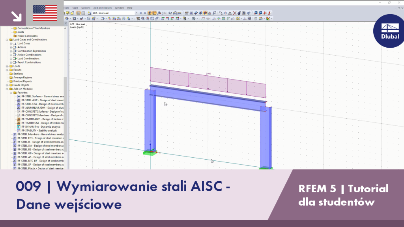Toggle the table panel toolbar button
This screenshot has height=227, width=404.
coord(83,13)
